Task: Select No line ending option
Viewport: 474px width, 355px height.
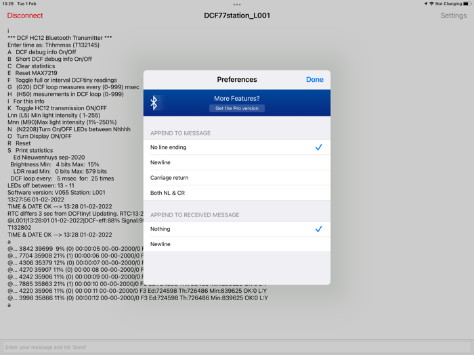Action: point(237,147)
